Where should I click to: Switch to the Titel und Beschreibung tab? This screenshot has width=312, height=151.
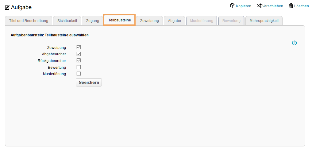29,21
